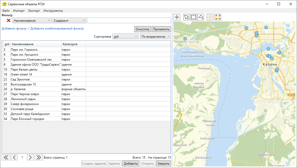Open the Содержит condition dropdown
This screenshot has width=297, height=168.
coord(69,20)
